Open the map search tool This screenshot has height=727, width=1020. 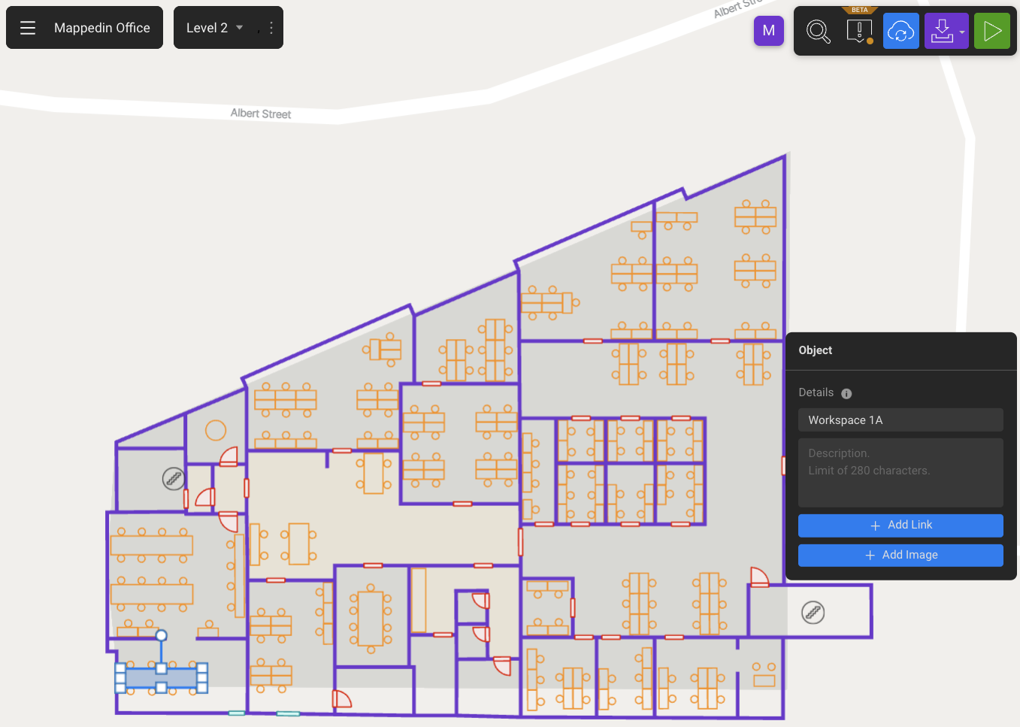[x=818, y=31]
